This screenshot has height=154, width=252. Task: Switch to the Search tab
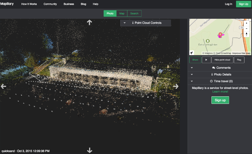click(x=134, y=13)
